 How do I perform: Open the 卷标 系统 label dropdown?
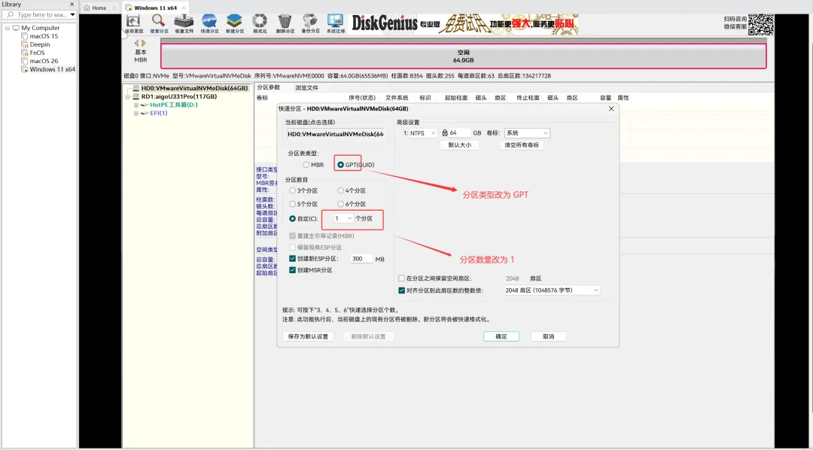[527, 133]
